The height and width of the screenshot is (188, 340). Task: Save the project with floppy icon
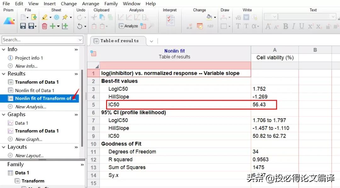[x=23, y=26]
